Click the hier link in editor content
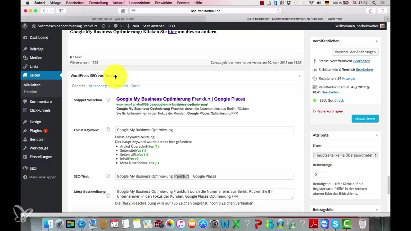411x231 pixels. tap(172, 32)
